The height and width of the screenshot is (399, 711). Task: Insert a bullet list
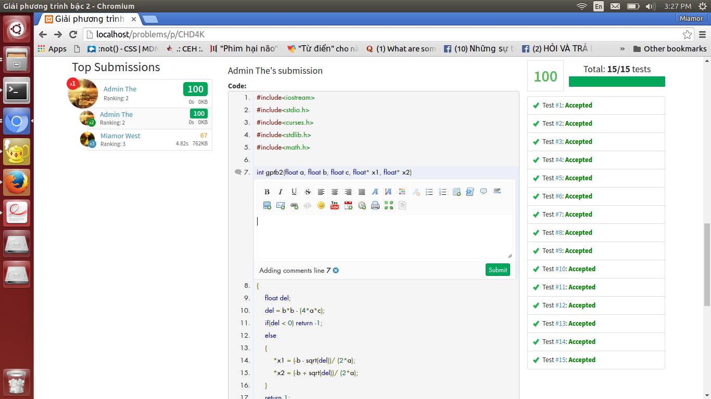(x=429, y=192)
